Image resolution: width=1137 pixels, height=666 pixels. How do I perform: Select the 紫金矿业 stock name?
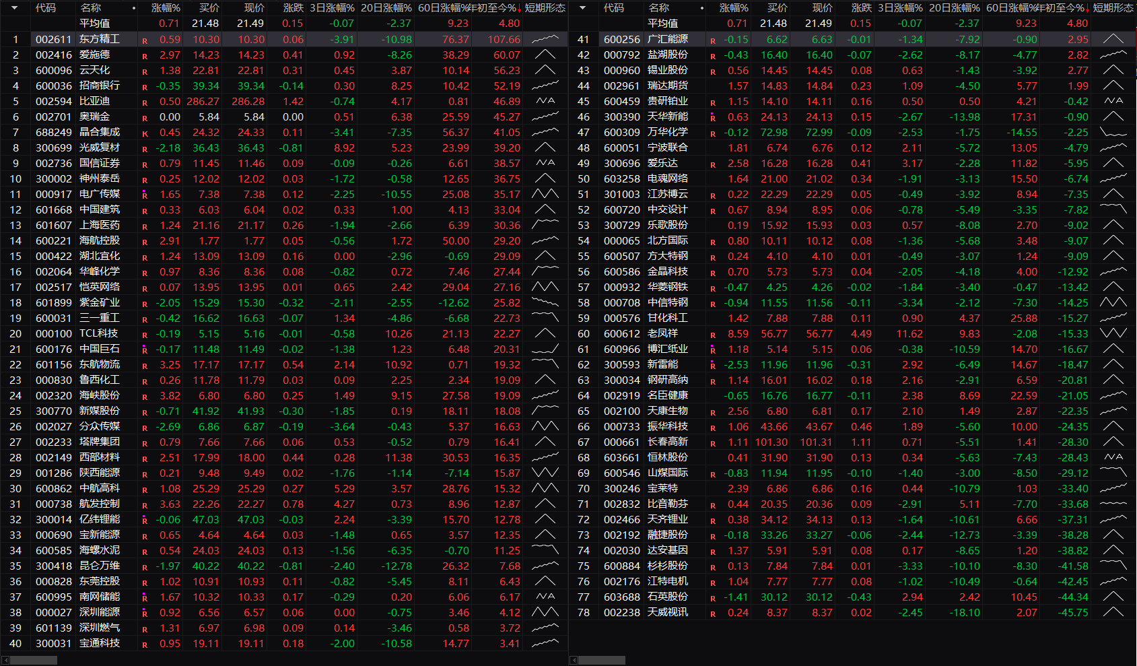click(x=100, y=303)
